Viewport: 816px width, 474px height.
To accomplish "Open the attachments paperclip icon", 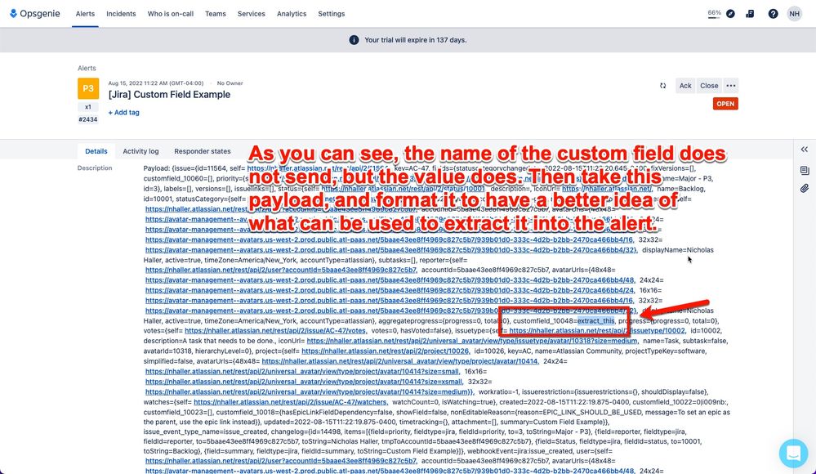I will click(x=804, y=189).
